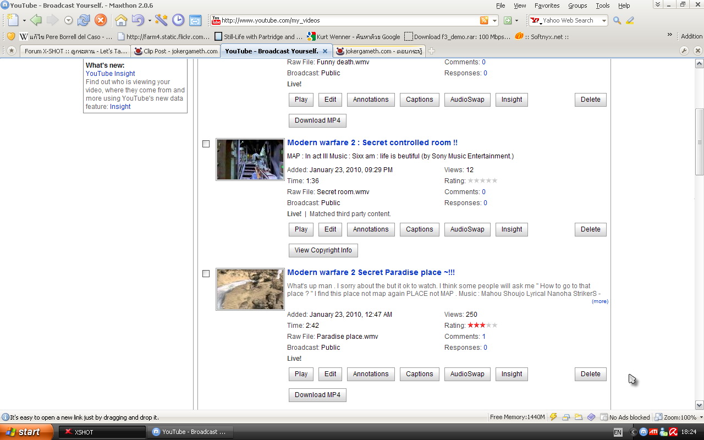
Task: Click the RSS feed icon in the address bar
Action: pyautogui.click(x=484, y=20)
